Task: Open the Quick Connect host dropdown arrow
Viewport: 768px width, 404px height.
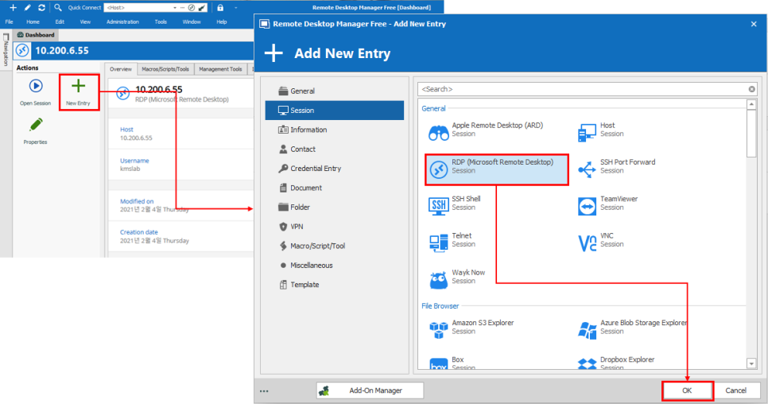Action: pos(175,8)
